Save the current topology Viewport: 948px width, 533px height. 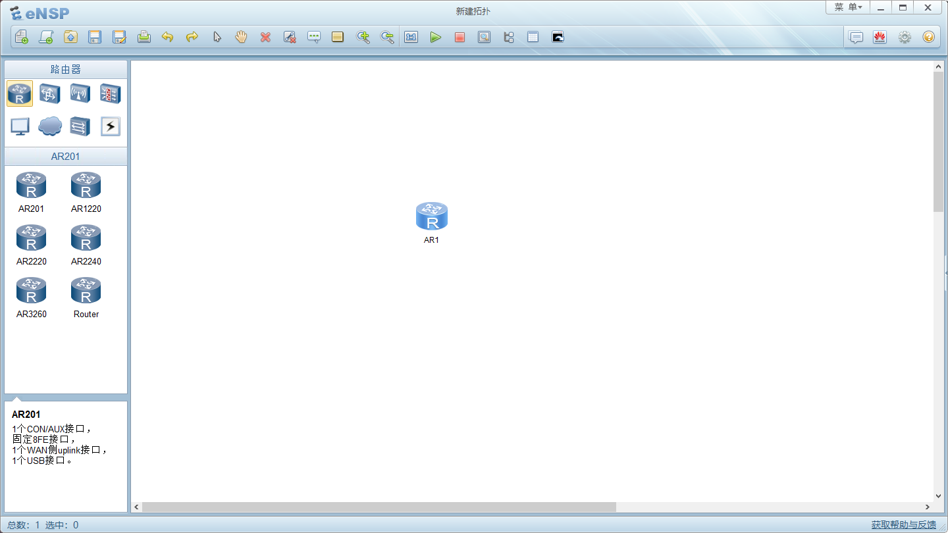click(x=95, y=38)
